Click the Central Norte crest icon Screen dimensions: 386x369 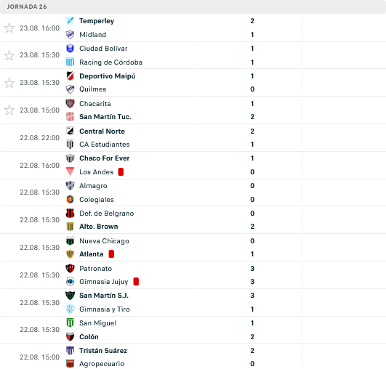[x=71, y=131]
